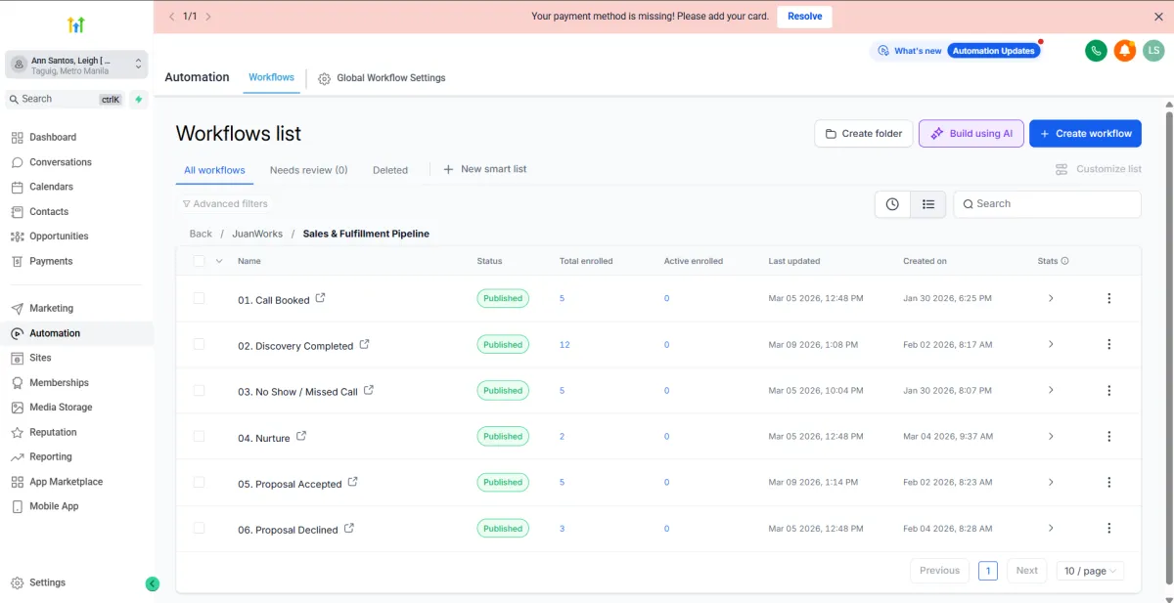This screenshot has height=603, width=1174.
Task: Add a New smart list
Action: click(484, 169)
